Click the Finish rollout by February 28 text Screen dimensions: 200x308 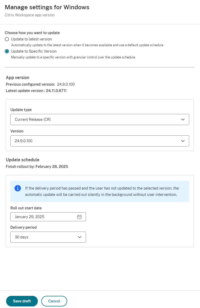pyautogui.click(x=37, y=166)
